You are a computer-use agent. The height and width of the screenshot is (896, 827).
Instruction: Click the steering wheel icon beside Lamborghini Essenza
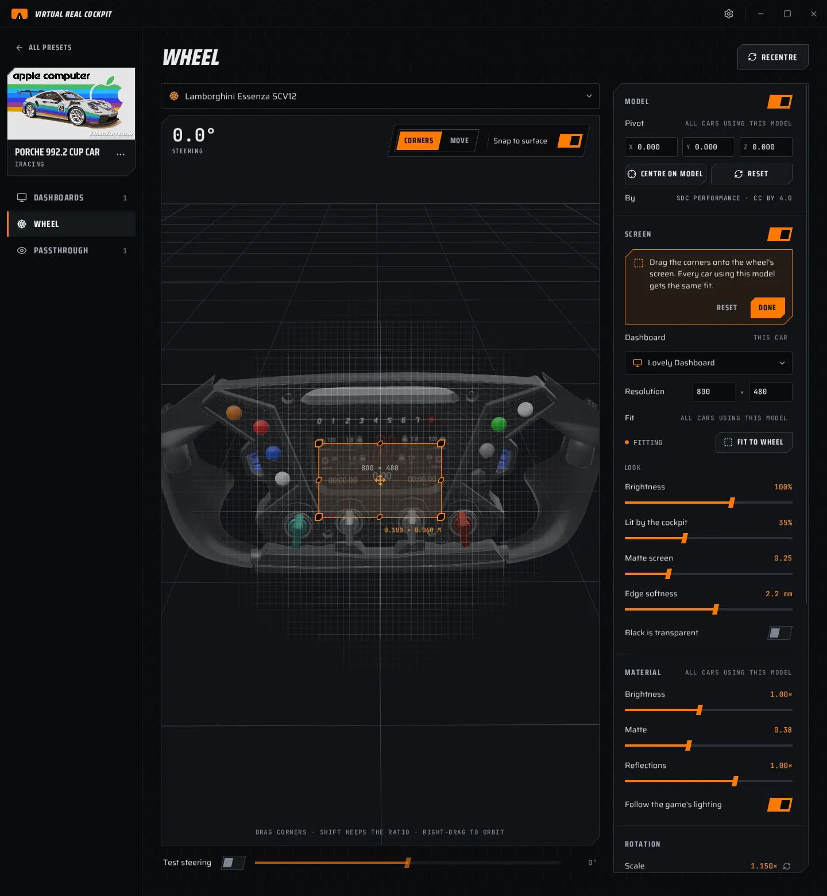pyautogui.click(x=174, y=96)
